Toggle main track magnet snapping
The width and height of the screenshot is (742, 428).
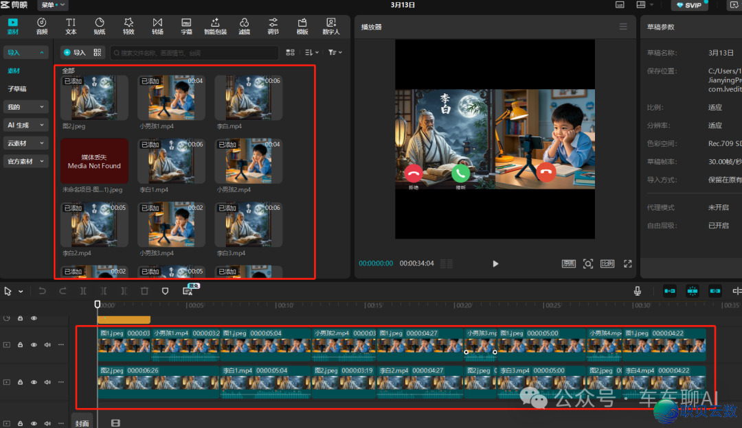670,291
